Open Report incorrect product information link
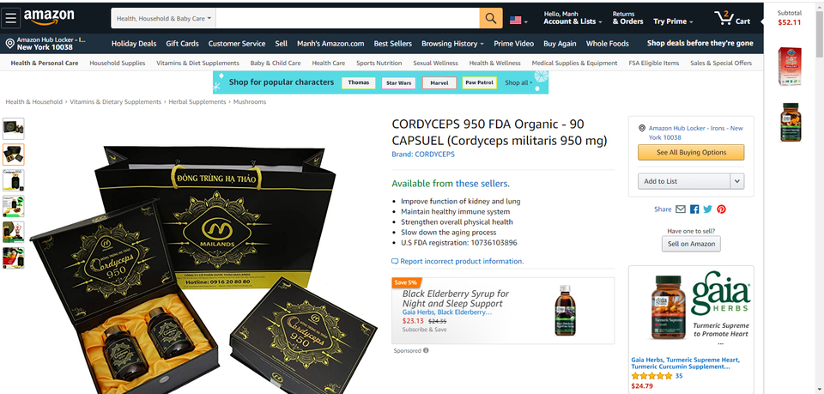Screen dimensions: 824x394 (457, 261)
